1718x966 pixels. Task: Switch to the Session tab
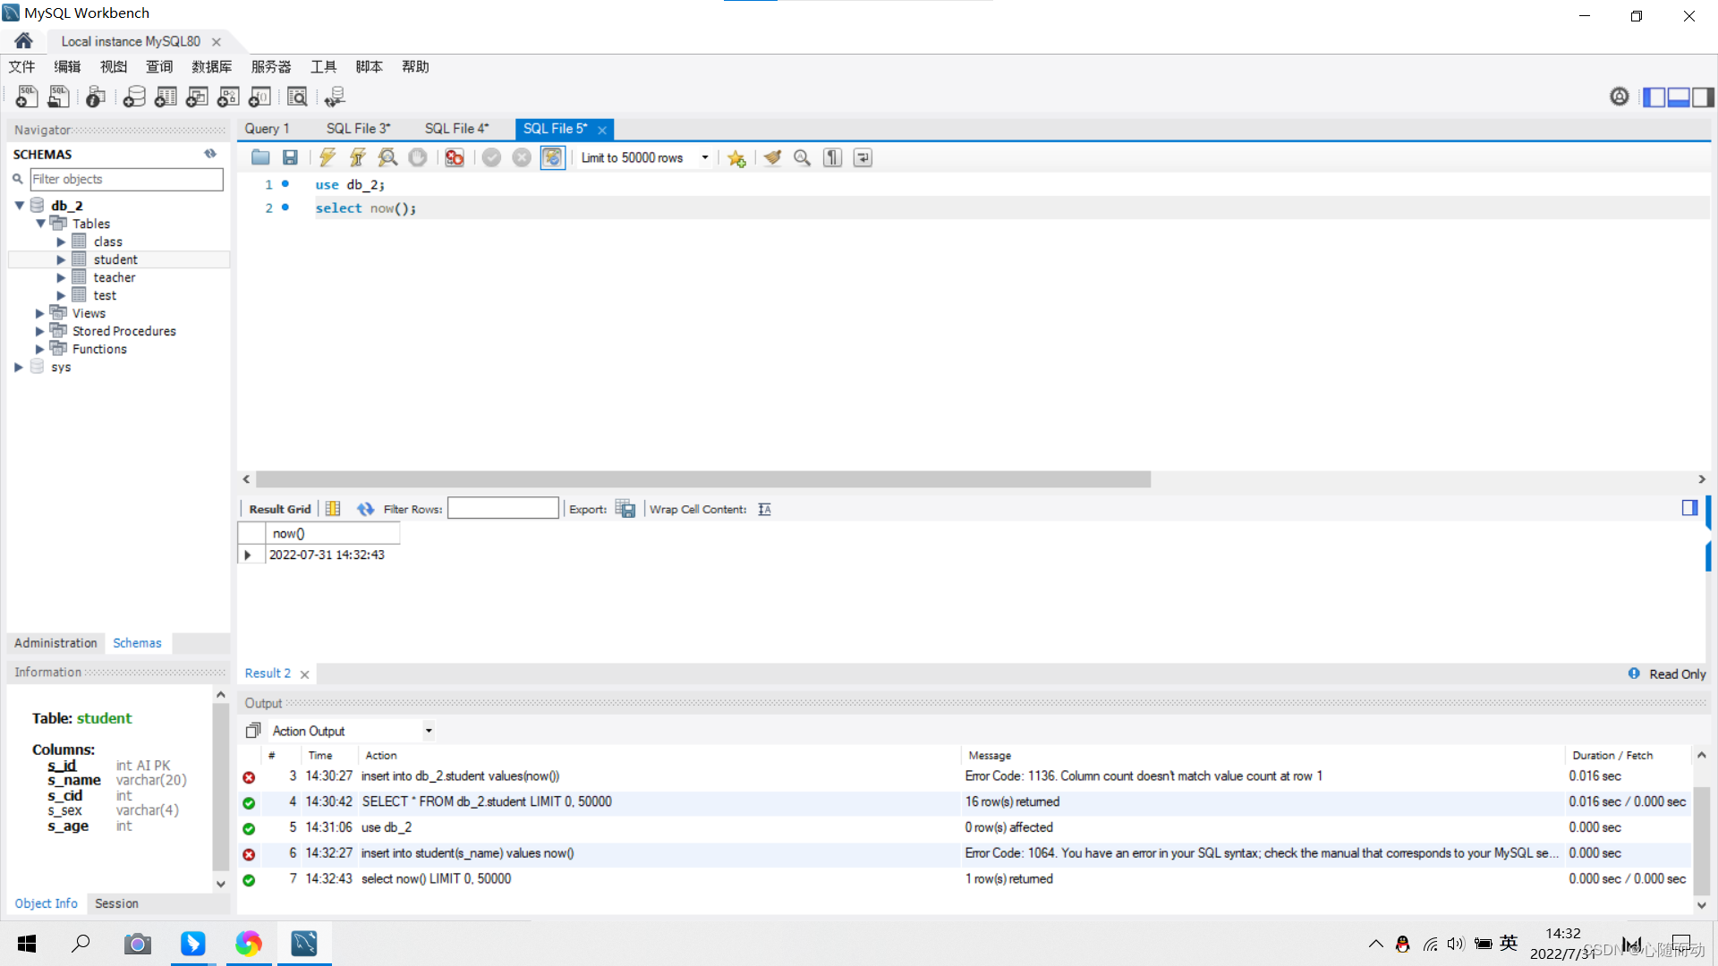(116, 903)
